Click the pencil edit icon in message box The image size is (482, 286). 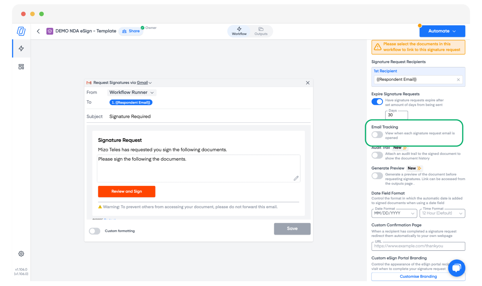[296, 178]
